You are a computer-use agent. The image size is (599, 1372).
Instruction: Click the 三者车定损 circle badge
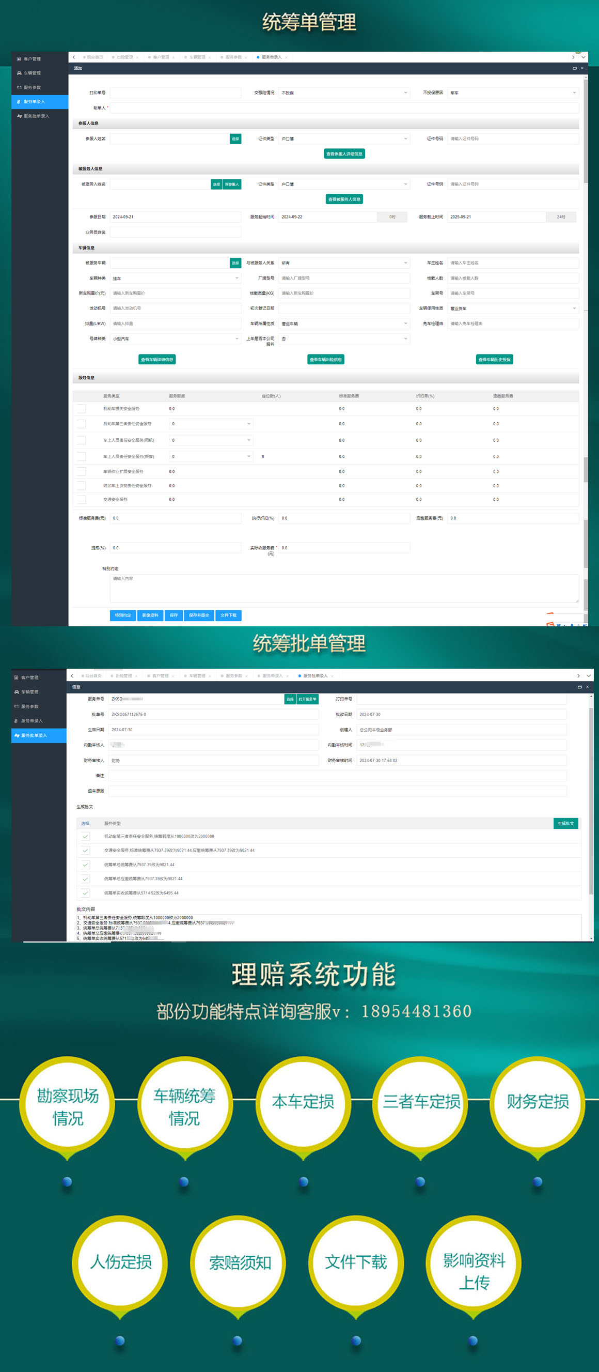421,1101
